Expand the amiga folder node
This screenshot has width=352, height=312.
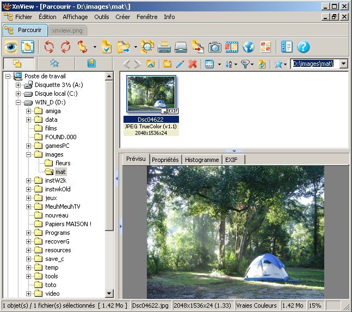point(28,111)
